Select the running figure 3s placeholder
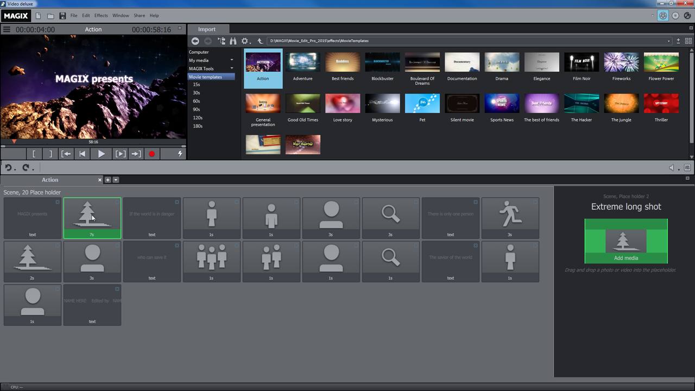 coord(510,218)
